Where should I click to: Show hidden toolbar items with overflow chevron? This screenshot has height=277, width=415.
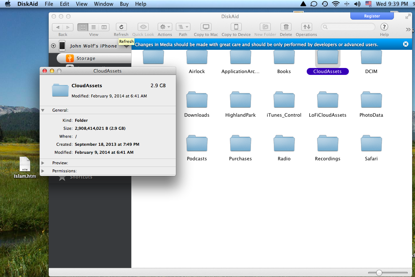tap(408, 30)
